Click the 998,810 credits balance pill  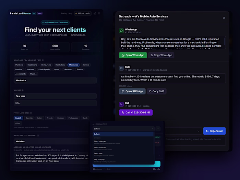[83, 13]
